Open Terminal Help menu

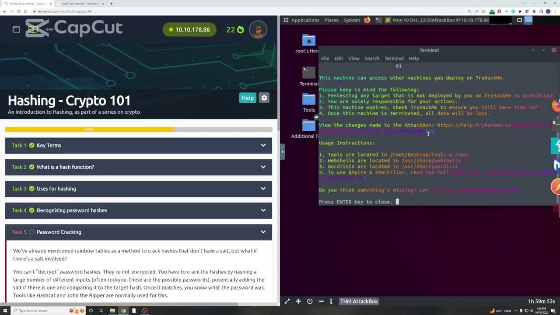[x=414, y=59]
